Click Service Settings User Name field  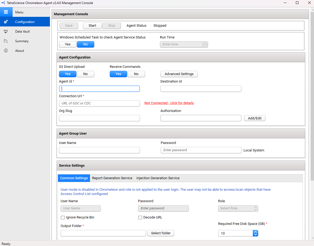pos(81,208)
